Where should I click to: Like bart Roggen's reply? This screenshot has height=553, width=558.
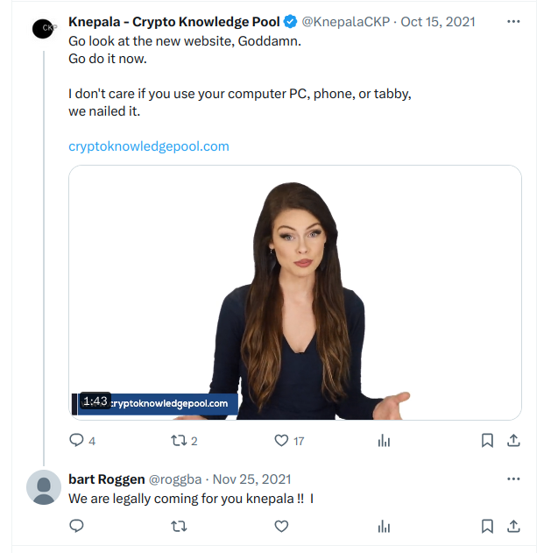(281, 527)
